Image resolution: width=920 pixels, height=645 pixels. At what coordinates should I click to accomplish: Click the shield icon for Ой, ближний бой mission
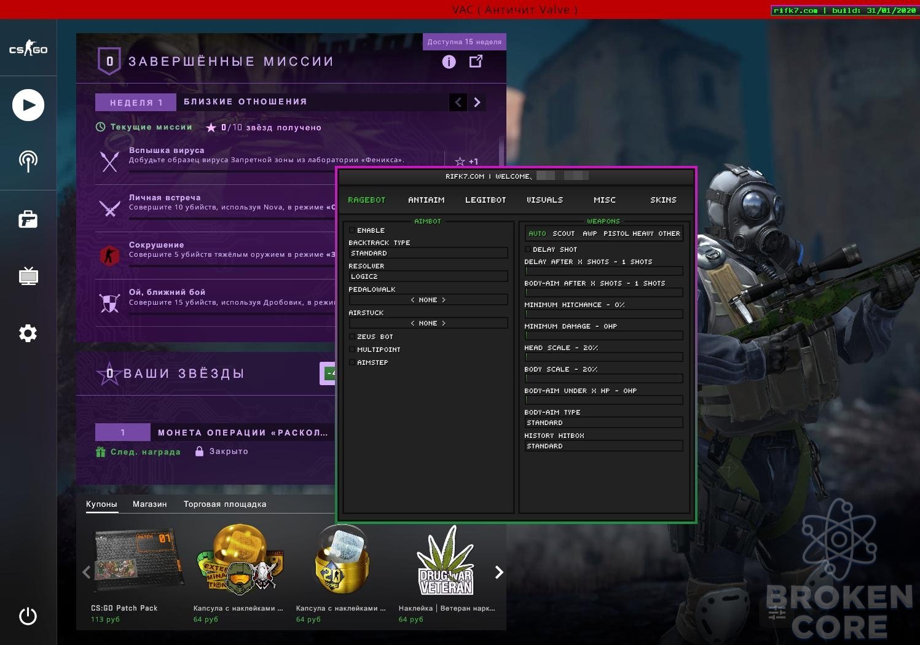110,303
